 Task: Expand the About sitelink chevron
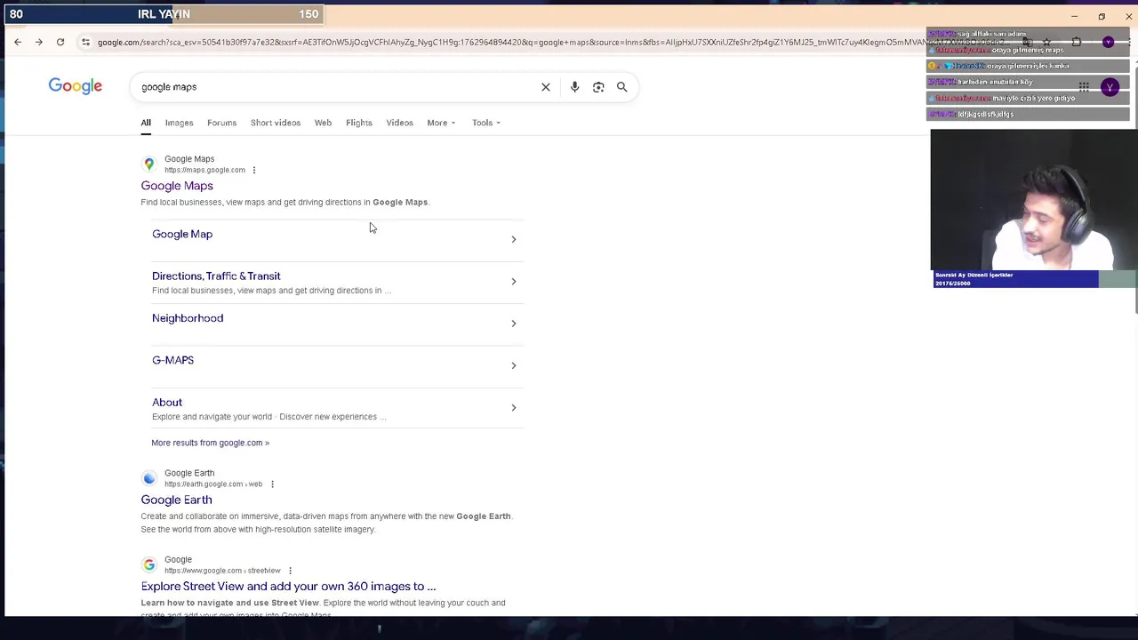coord(513,408)
